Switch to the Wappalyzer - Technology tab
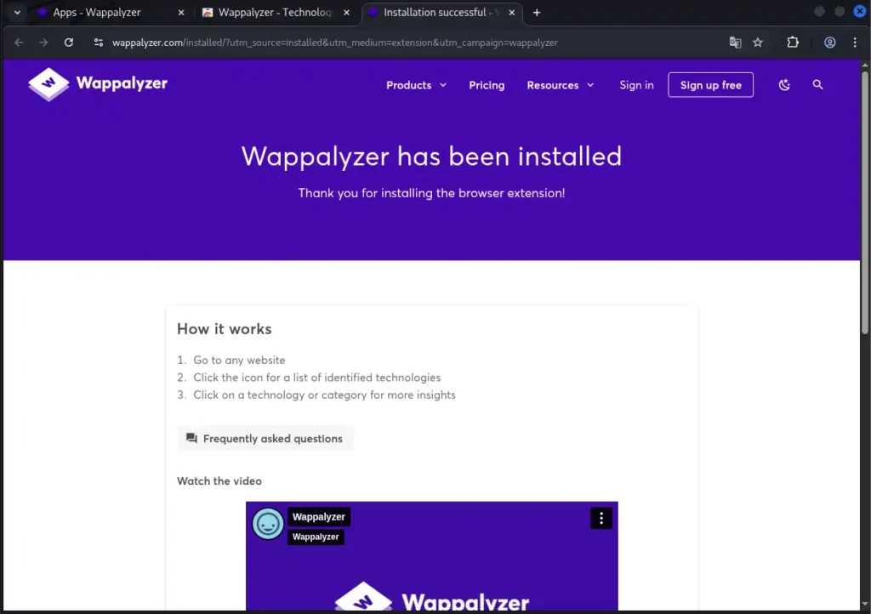This screenshot has width=871, height=614. [268, 13]
